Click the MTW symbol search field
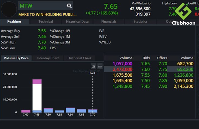 click(x=45, y=6)
